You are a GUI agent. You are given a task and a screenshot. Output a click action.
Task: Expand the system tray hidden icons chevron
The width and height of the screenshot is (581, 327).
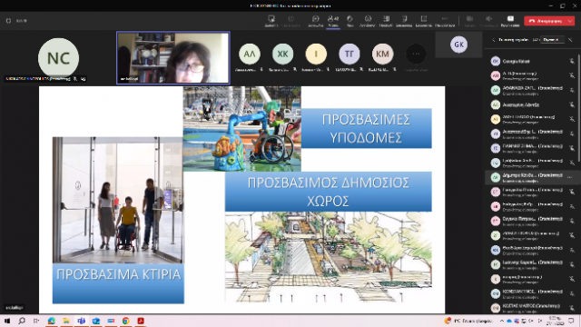point(502,321)
